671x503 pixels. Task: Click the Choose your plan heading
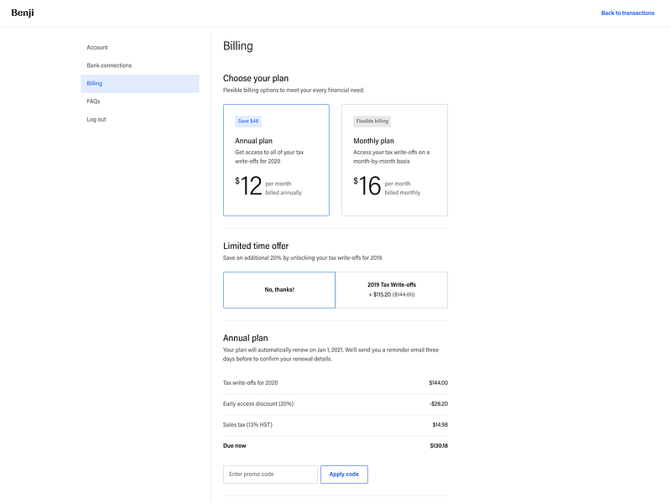(x=256, y=79)
